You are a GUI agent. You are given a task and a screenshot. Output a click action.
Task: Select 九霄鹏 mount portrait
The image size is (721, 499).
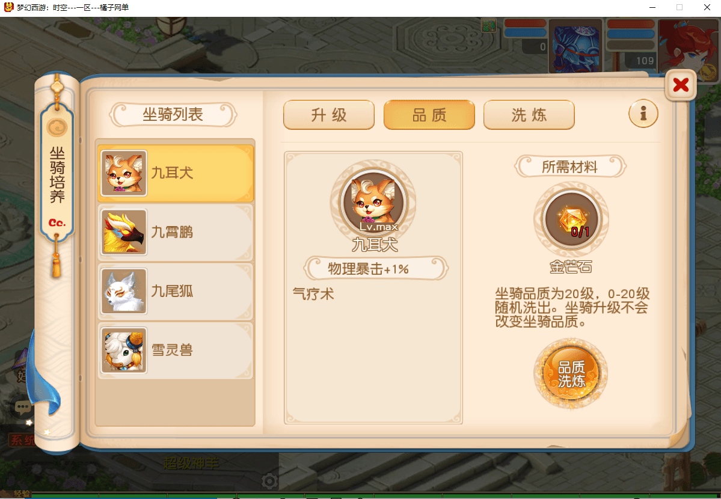pos(124,232)
